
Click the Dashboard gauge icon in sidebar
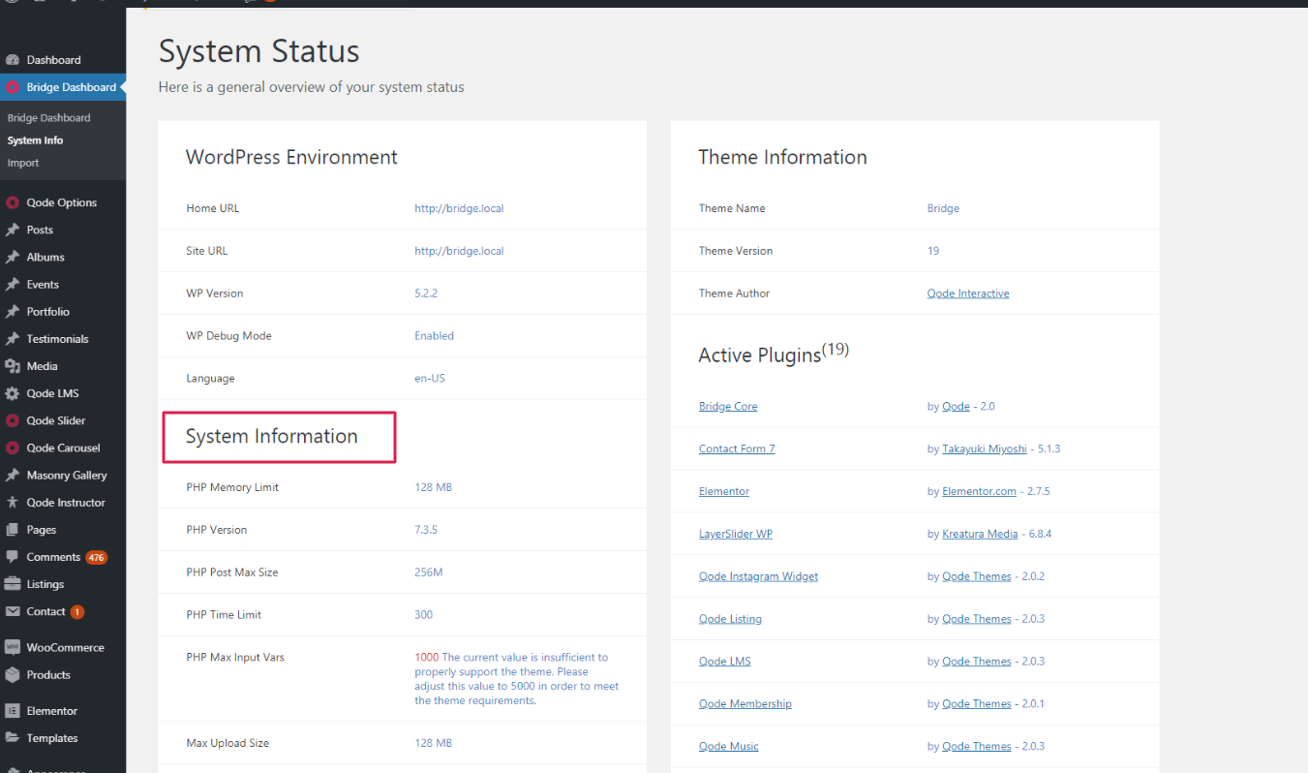click(13, 60)
